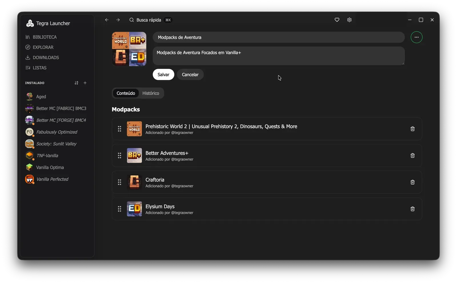Click drag handle of Craftoria row

(x=119, y=182)
